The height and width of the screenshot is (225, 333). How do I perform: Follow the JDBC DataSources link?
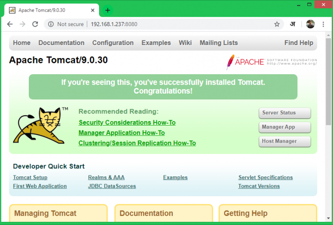tap(112, 186)
